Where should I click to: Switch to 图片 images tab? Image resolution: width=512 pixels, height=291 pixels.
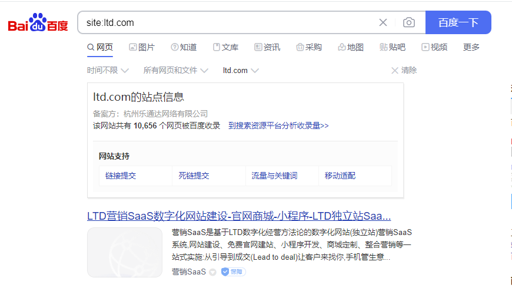tap(142, 47)
